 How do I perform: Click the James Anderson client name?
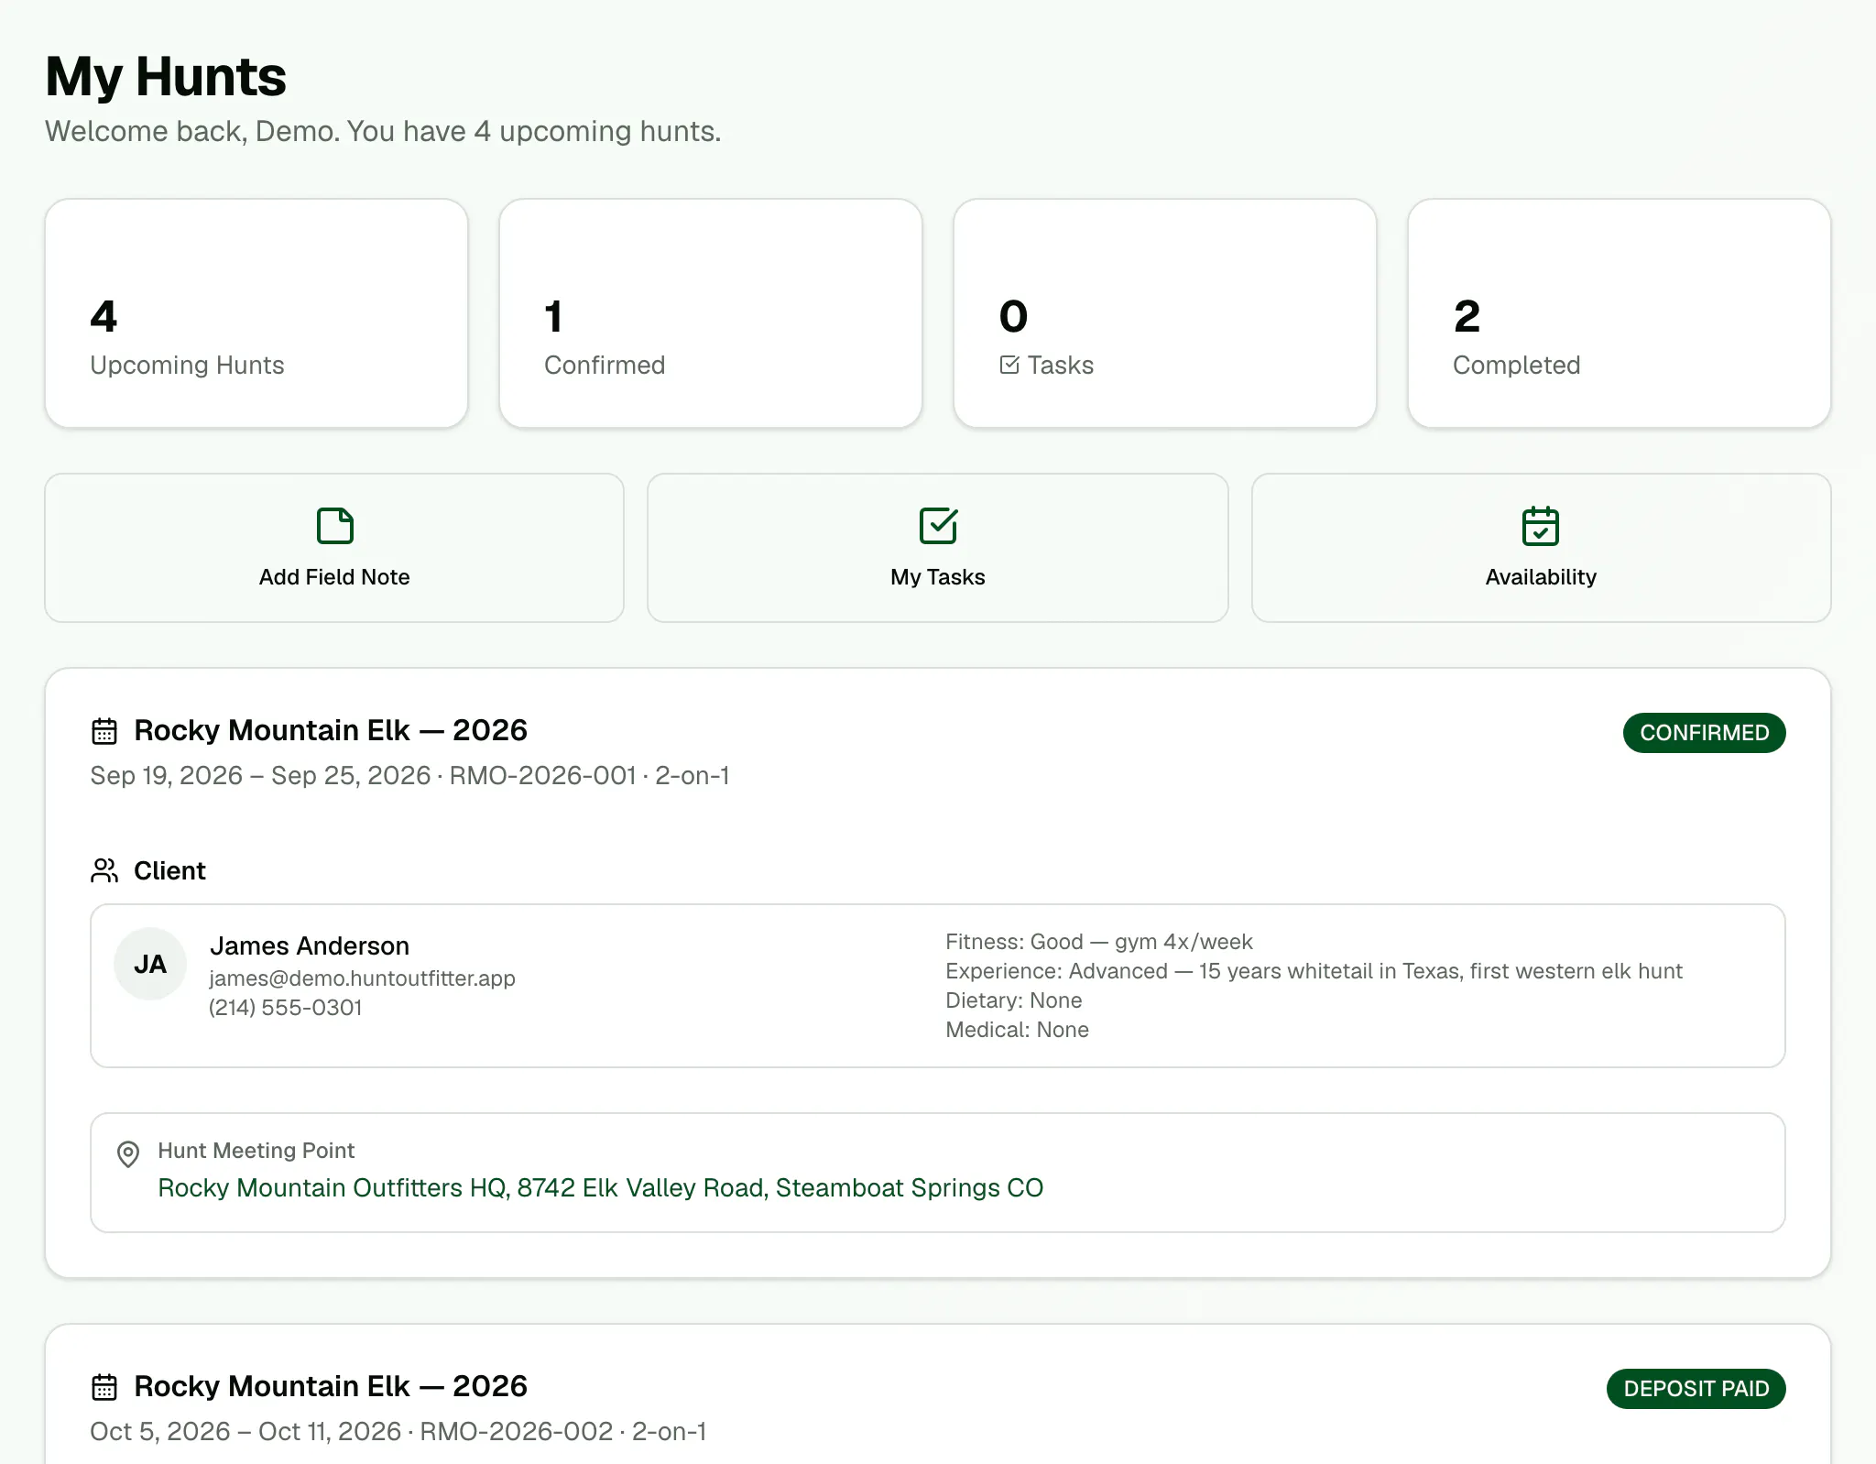click(310, 945)
